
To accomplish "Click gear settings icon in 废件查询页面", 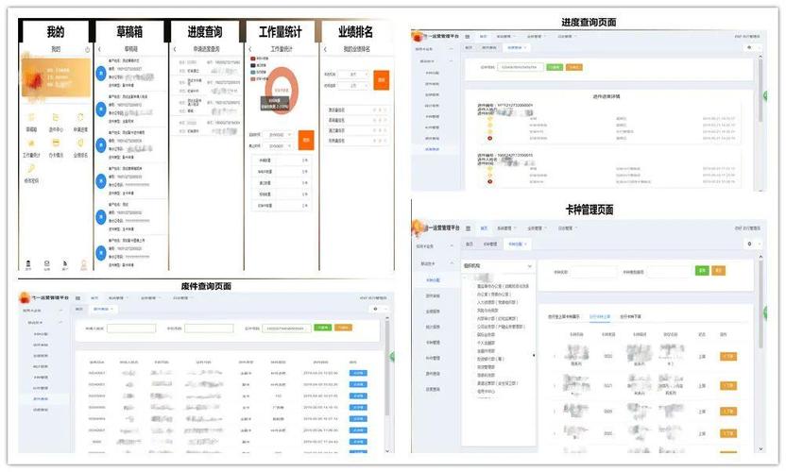I will click(375, 309).
